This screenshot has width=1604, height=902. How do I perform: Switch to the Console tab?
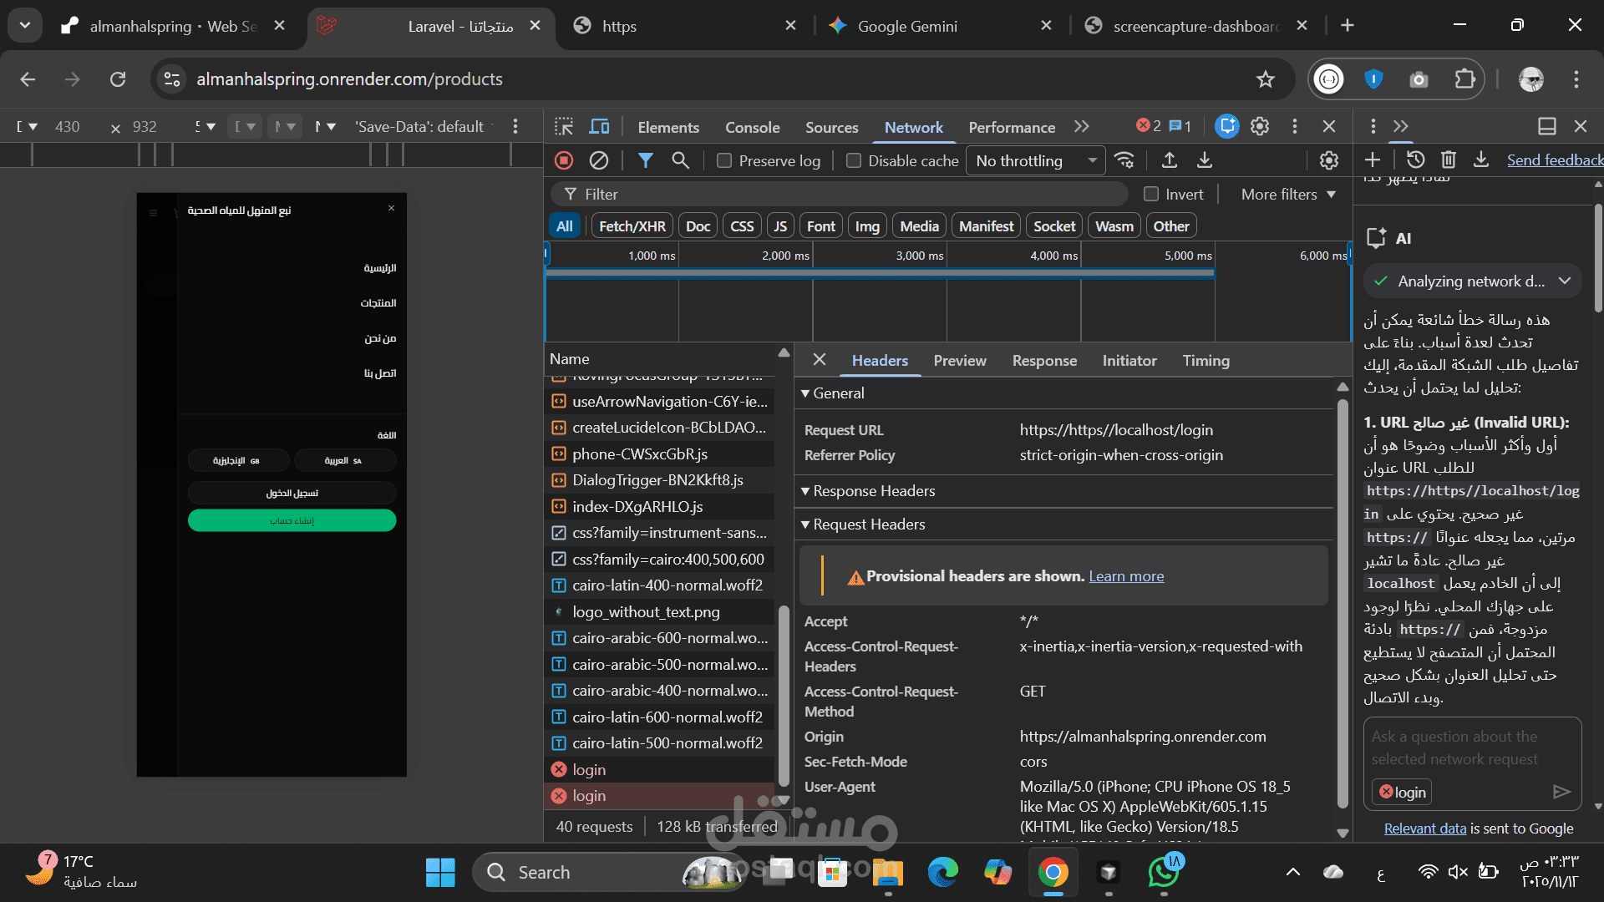coord(752,128)
